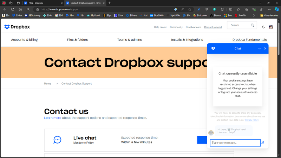This screenshot has width=281, height=158.
Task: Open a new browser tab
Action: pos(110,3)
